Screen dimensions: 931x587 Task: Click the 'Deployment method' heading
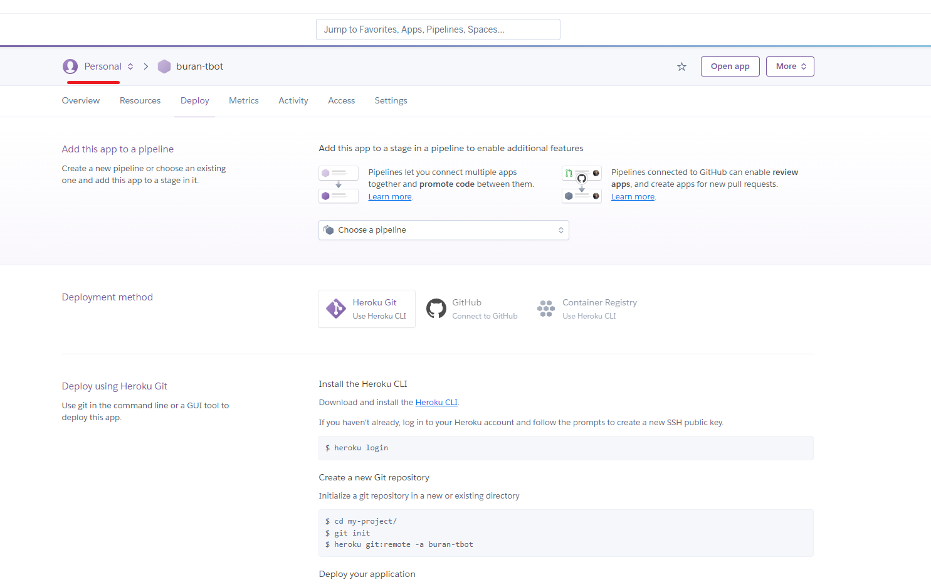[107, 297]
